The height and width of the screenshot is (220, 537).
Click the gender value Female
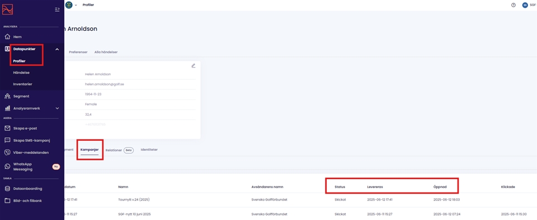coord(91,104)
